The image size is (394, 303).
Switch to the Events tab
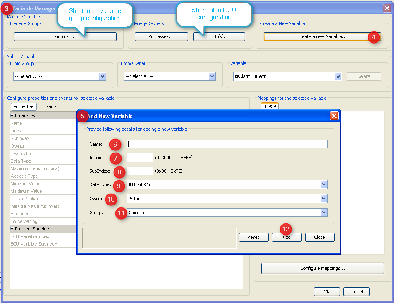[50, 106]
